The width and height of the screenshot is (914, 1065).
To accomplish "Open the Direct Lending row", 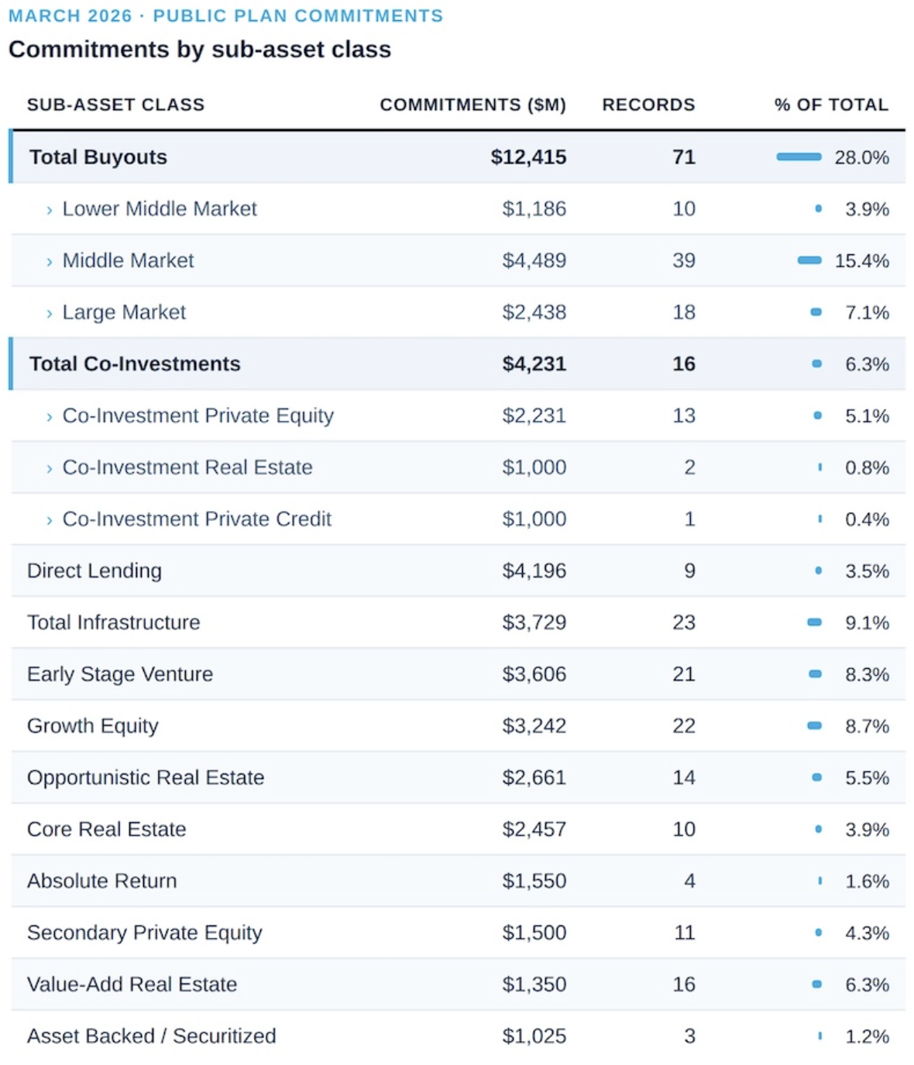I will click(94, 571).
